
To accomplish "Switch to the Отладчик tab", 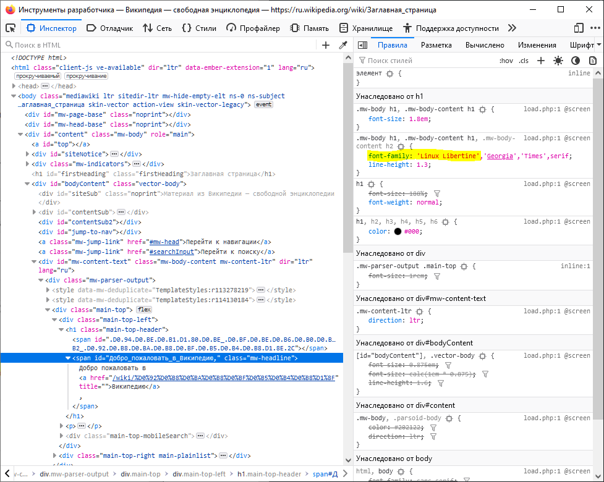I will 110,28.
